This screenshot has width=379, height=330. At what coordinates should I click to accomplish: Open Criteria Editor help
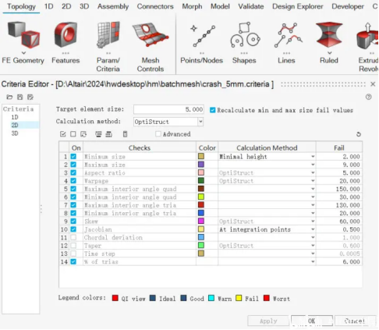368,97
